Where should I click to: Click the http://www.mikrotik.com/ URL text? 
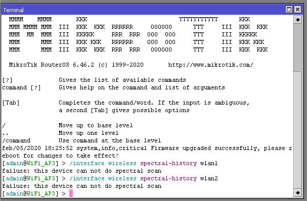tap(211, 65)
